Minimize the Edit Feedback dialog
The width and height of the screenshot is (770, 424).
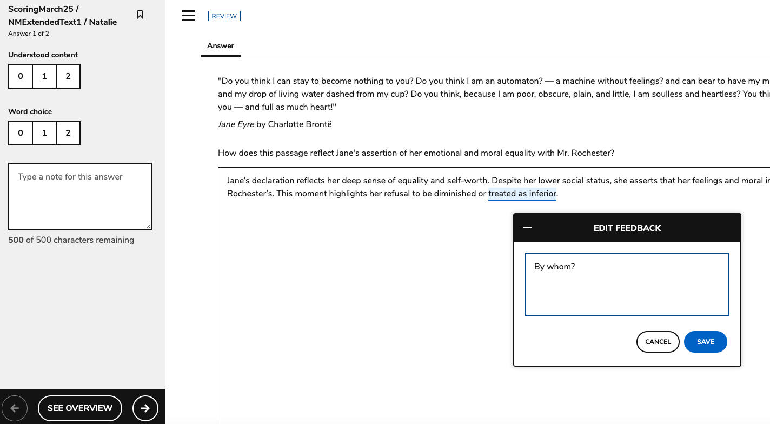click(x=527, y=228)
